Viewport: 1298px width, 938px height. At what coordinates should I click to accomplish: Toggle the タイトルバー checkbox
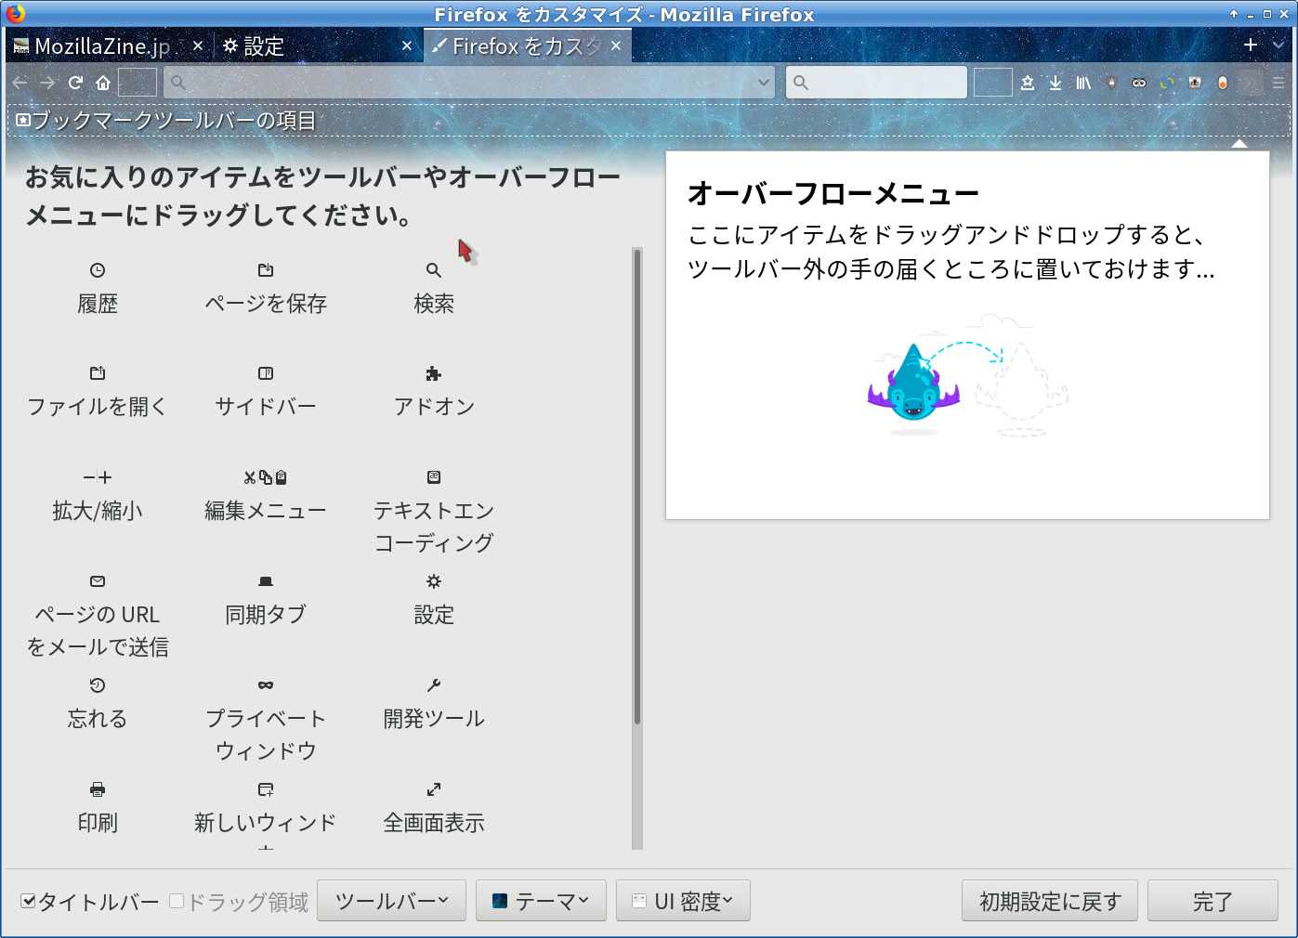click(x=28, y=901)
